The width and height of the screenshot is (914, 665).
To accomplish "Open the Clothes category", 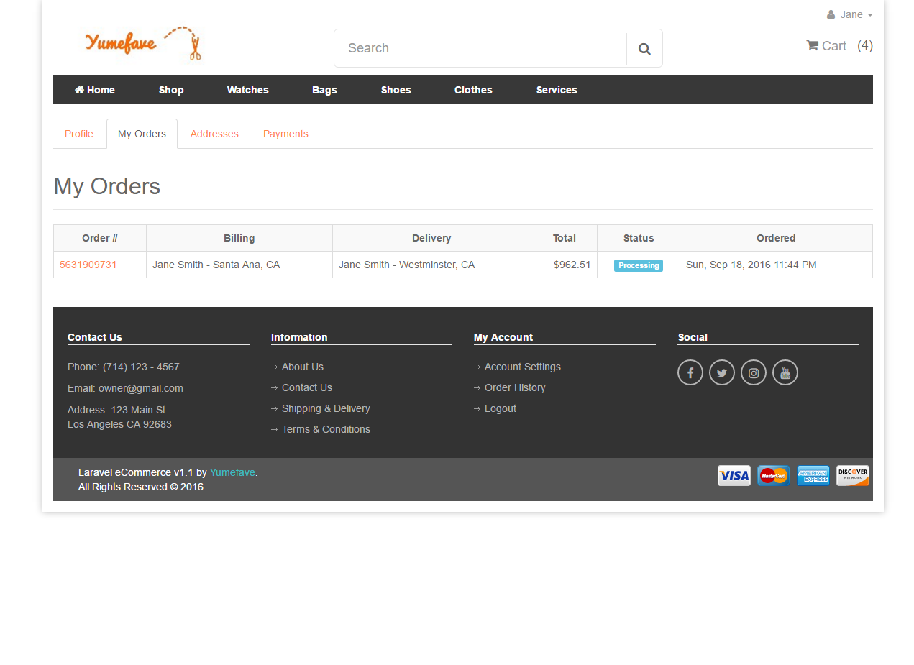I will coord(473,90).
